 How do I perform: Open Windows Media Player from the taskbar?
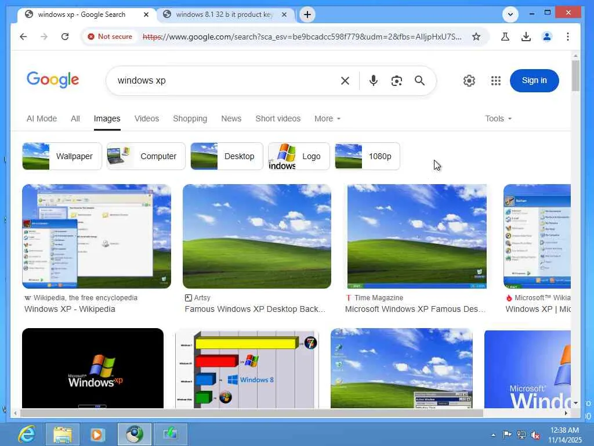(x=97, y=434)
